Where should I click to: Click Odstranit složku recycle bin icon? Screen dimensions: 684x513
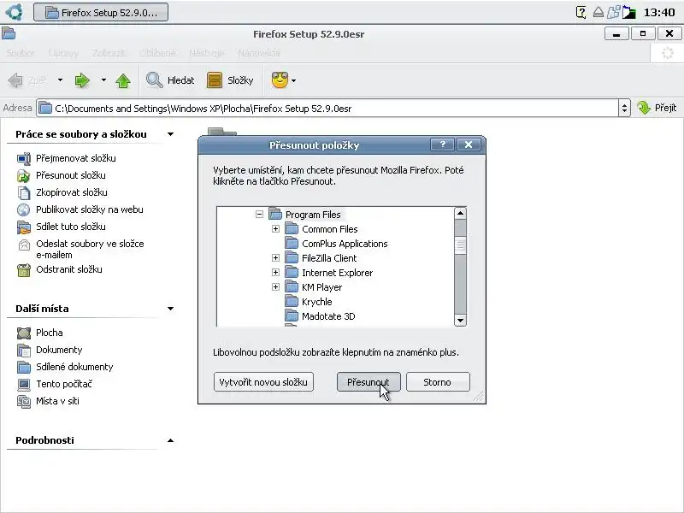(24, 270)
